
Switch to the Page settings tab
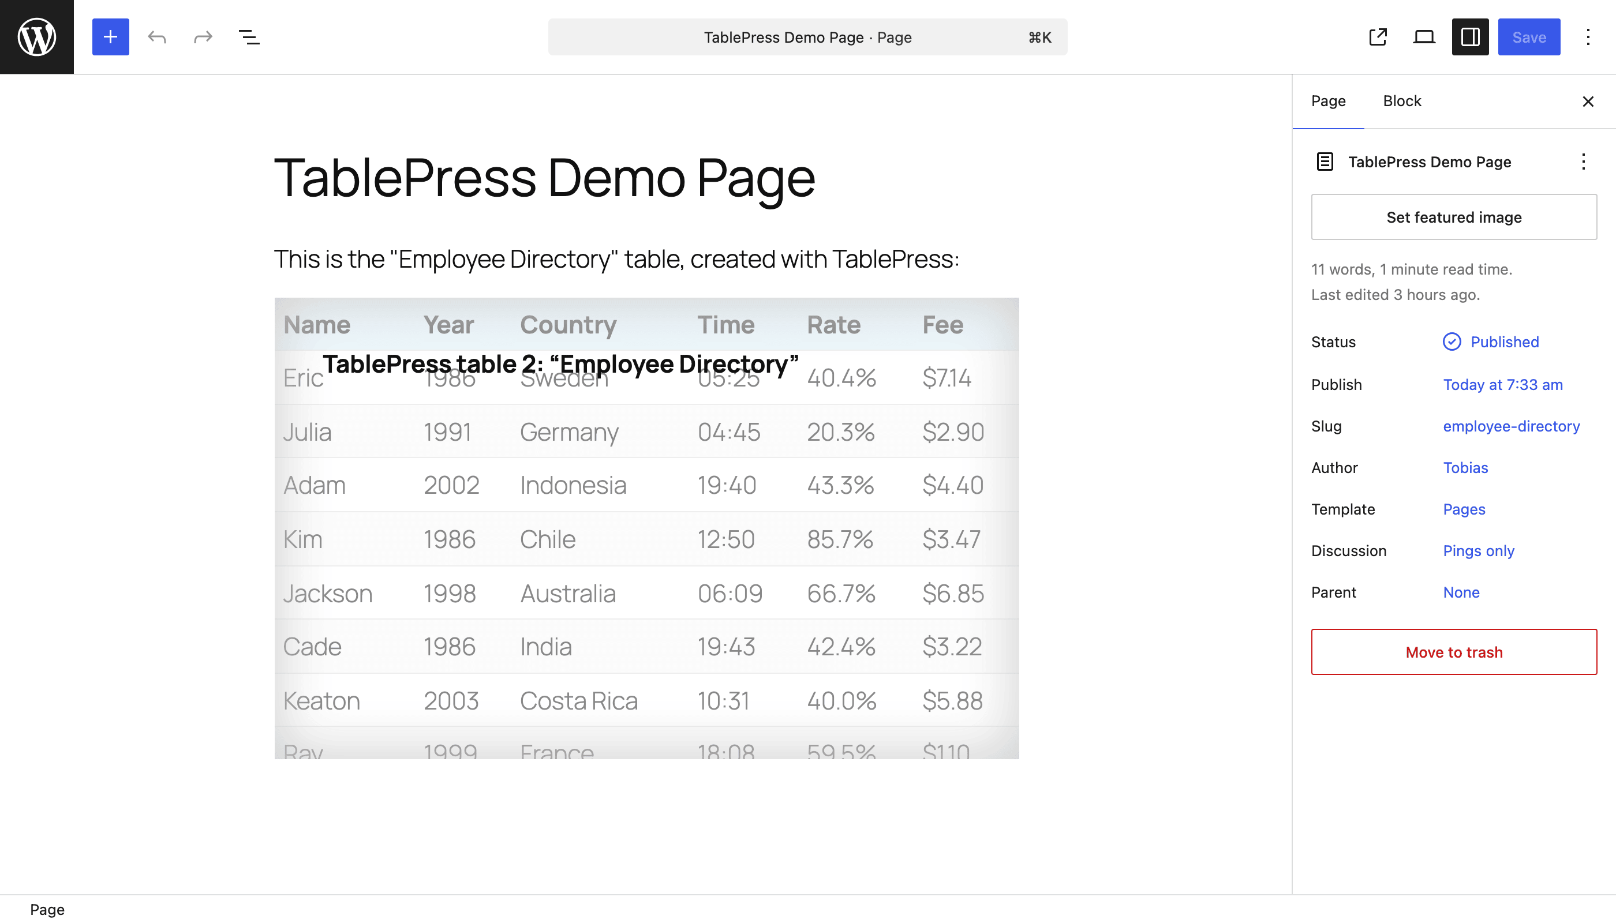click(x=1329, y=102)
